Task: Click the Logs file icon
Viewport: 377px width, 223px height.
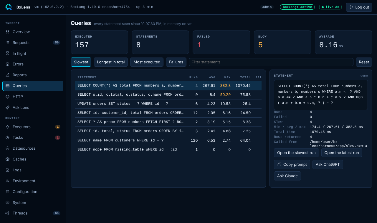Action: [7, 170]
